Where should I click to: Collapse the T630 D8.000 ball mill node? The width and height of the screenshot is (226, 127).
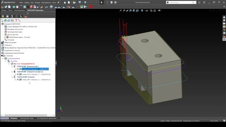click(12, 72)
